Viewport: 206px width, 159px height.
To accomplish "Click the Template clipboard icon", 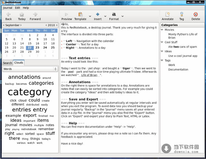I will tap(80, 14).
